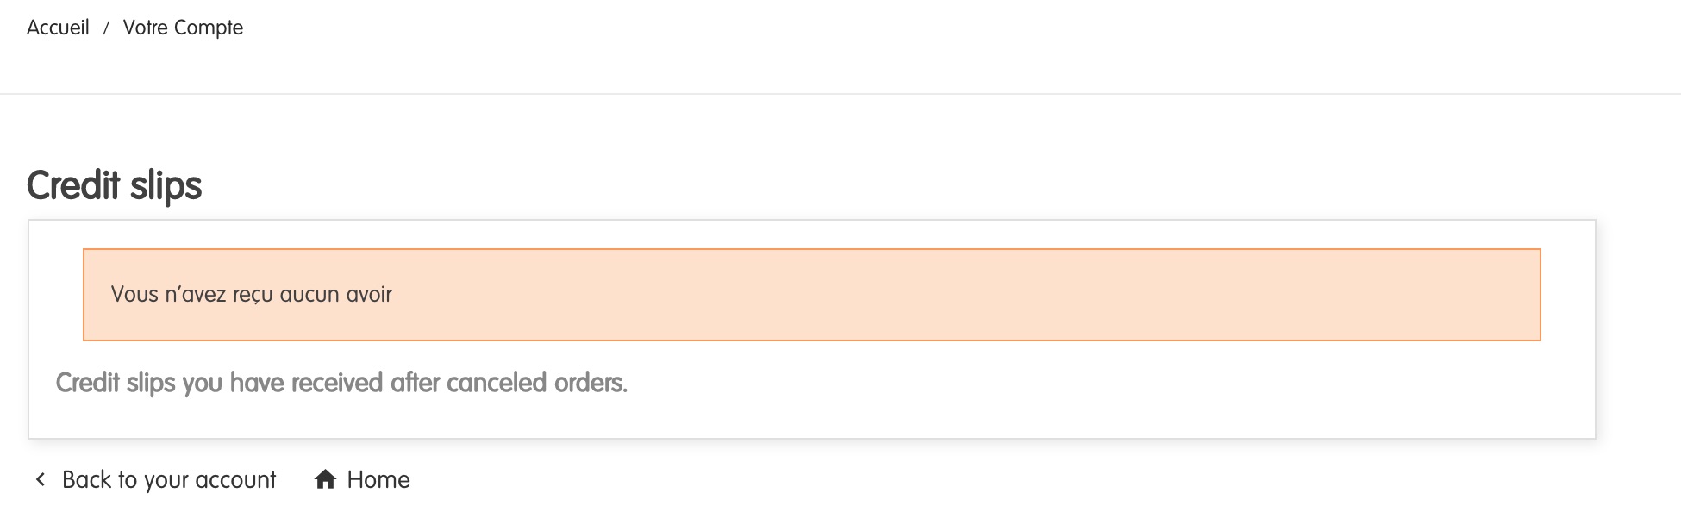Click the slash separator in the breadcrumb

[106, 28]
